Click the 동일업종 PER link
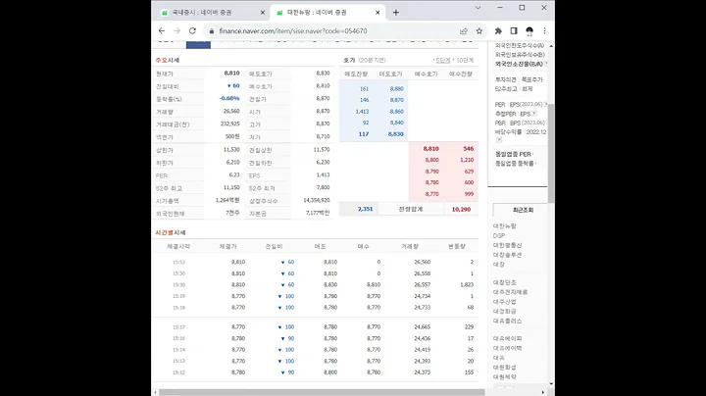The image size is (706, 396). pyautogui.click(x=513, y=154)
